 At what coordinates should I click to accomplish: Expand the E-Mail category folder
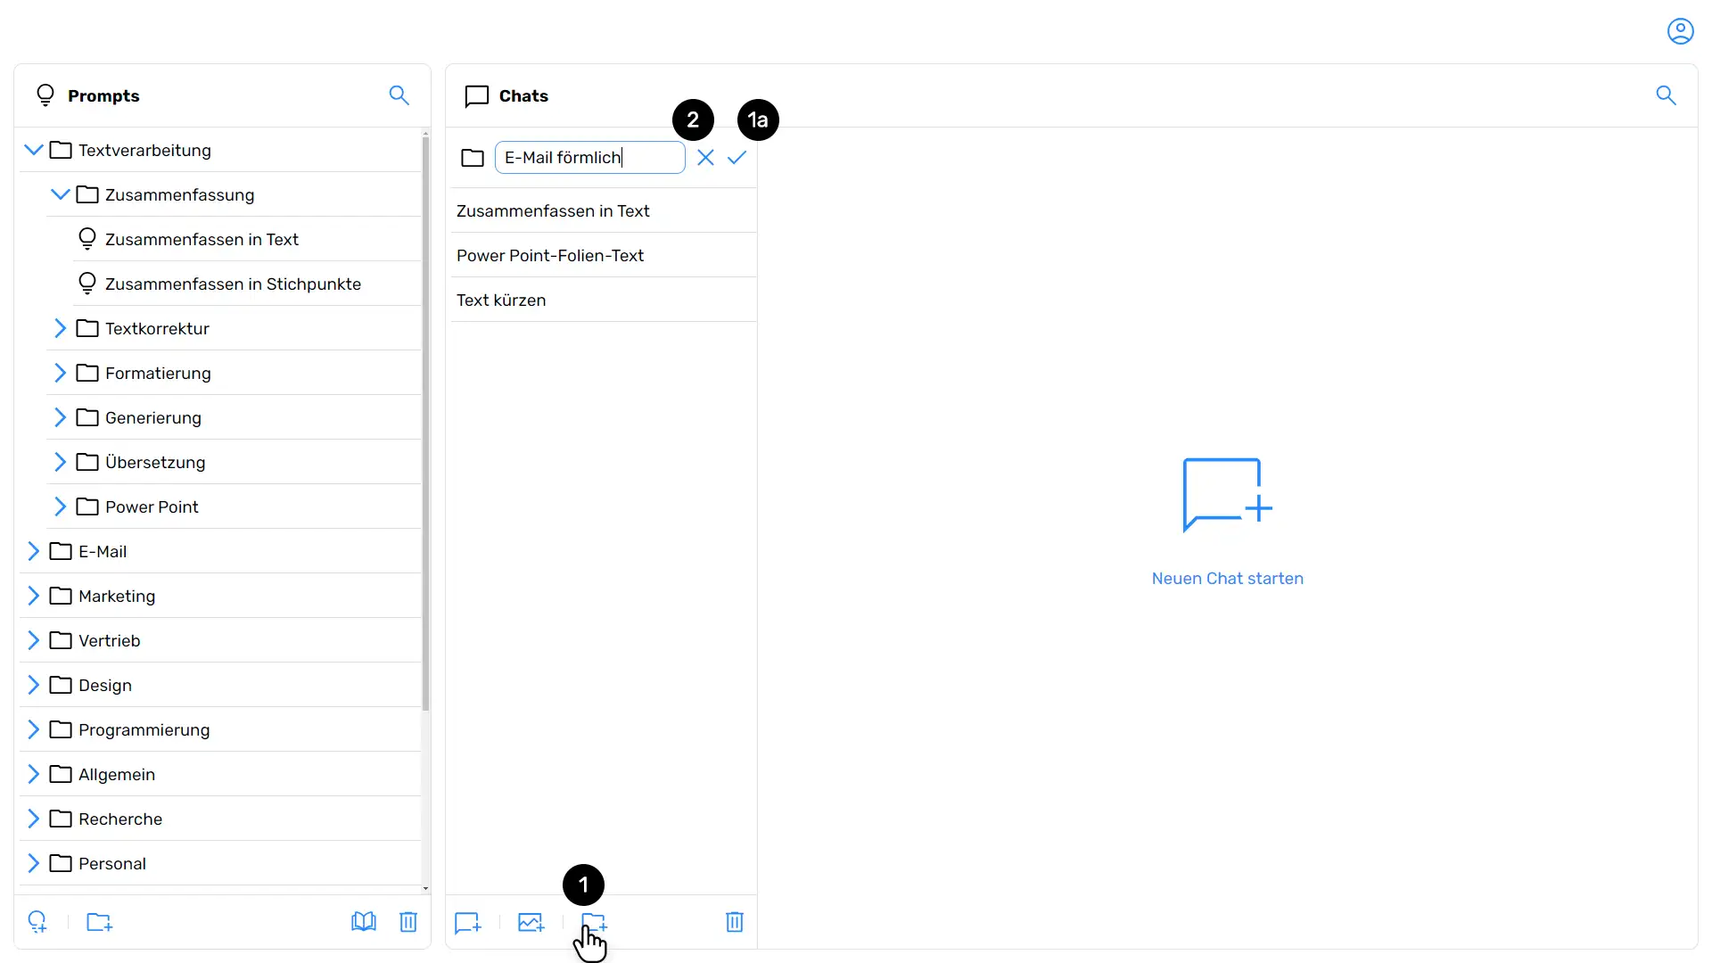[x=34, y=550]
